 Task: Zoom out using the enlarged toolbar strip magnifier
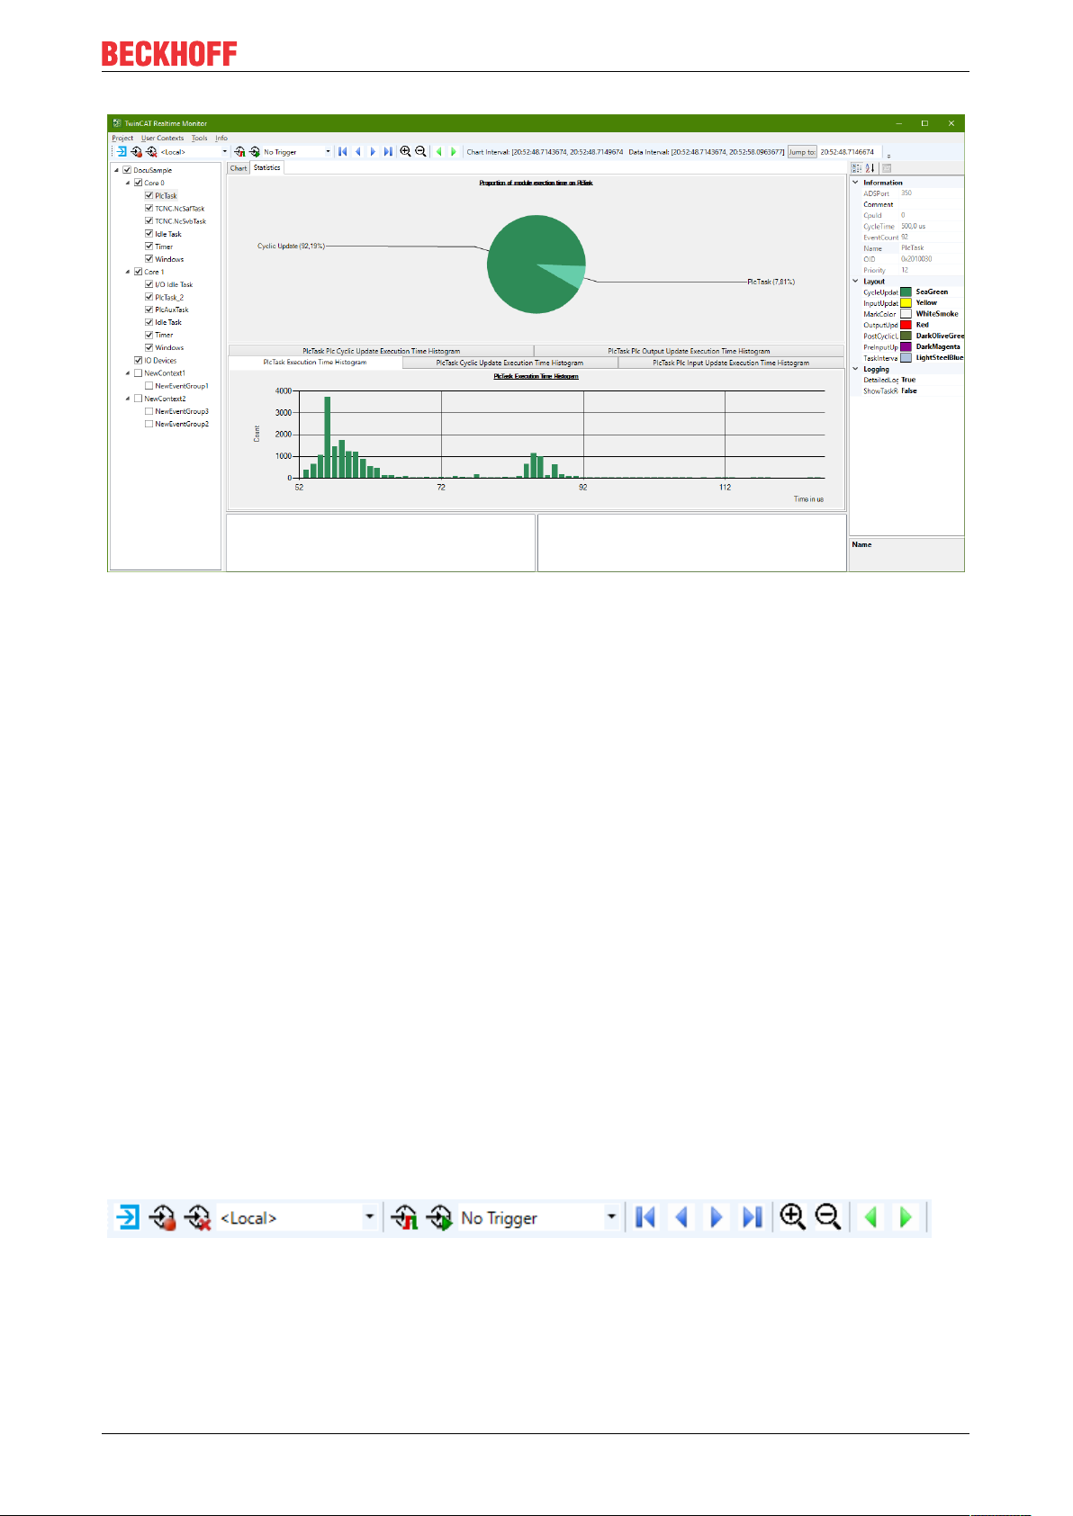[x=827, y=1217]
